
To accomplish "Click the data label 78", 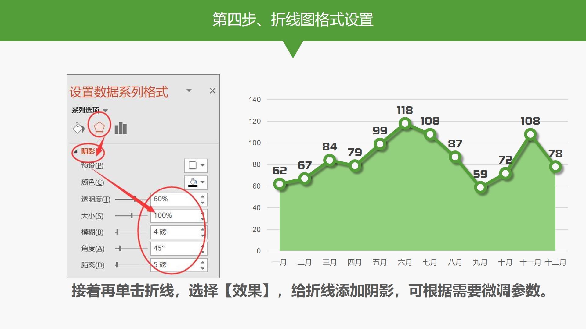I will [x=555, y=154].
